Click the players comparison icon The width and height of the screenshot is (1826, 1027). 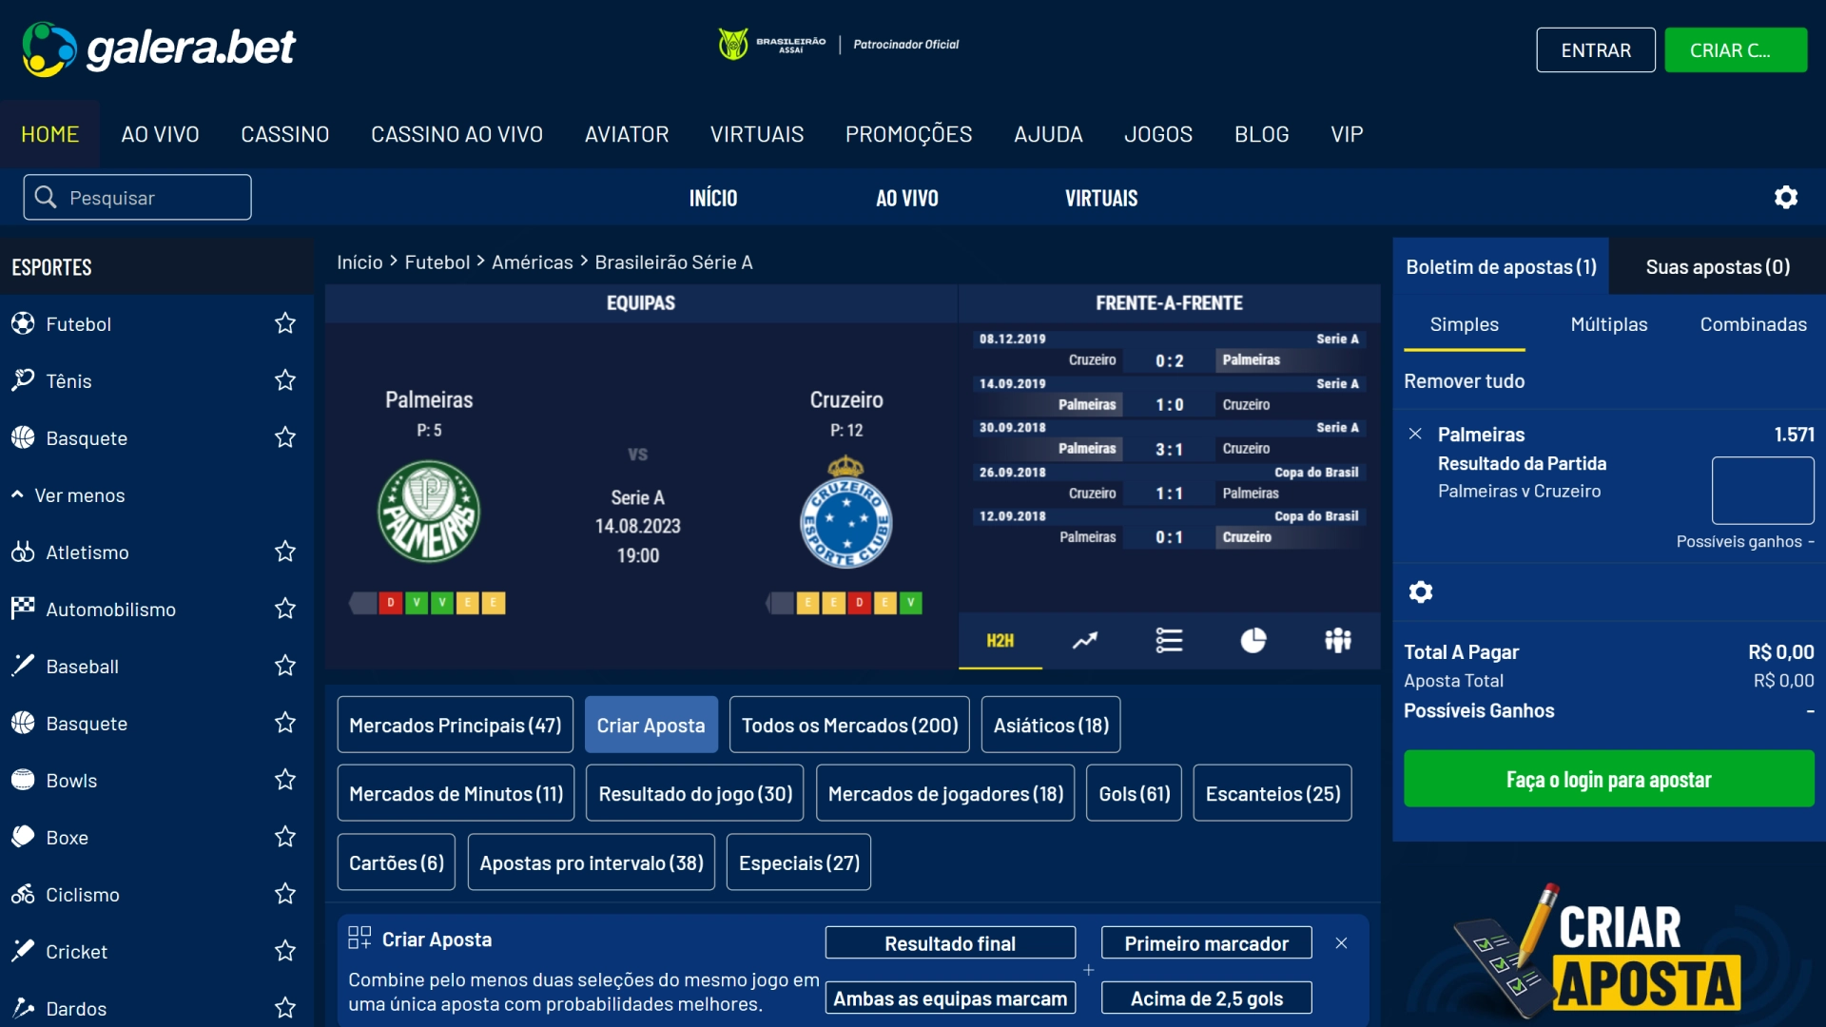point(1334,640)
